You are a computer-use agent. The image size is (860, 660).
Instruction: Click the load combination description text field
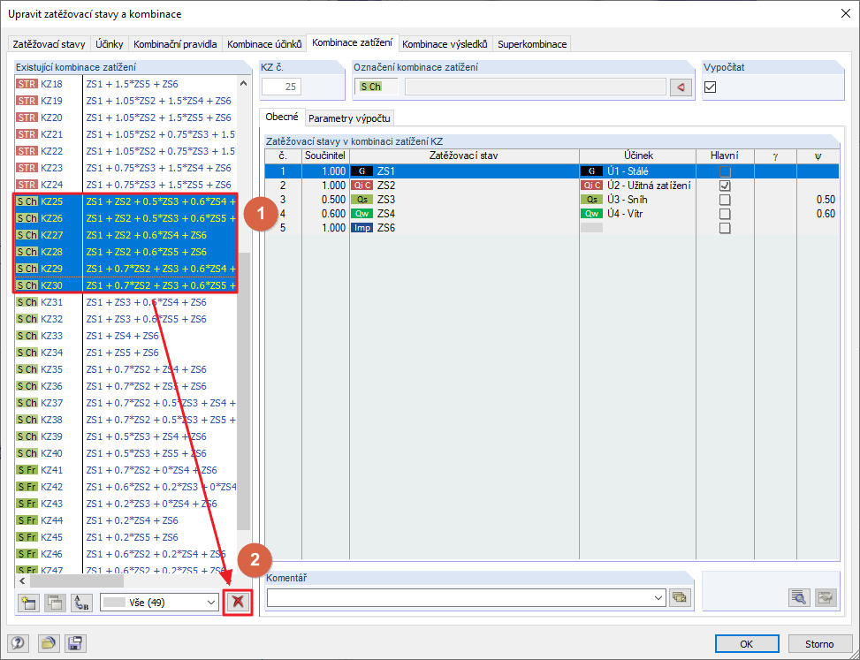click(x=536, y=87)
